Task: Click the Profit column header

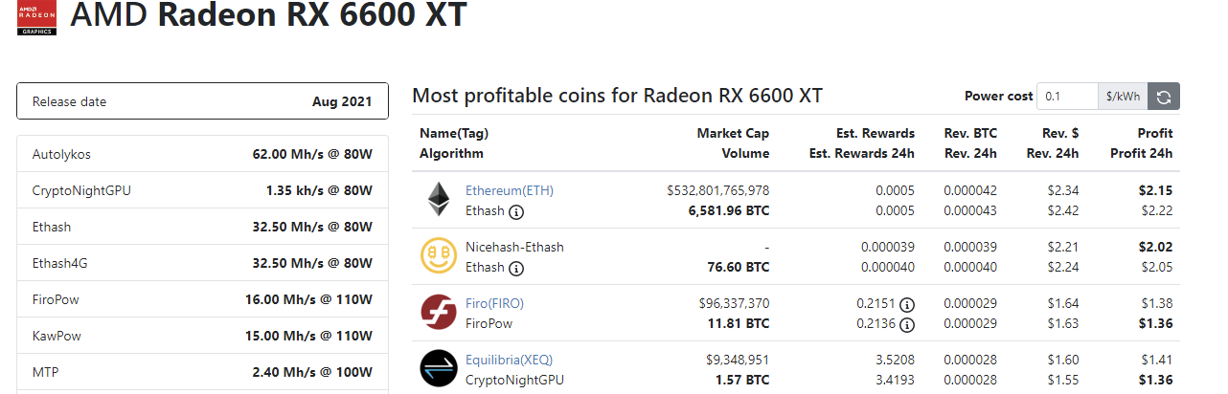Action: click(x=1154, y=133)
